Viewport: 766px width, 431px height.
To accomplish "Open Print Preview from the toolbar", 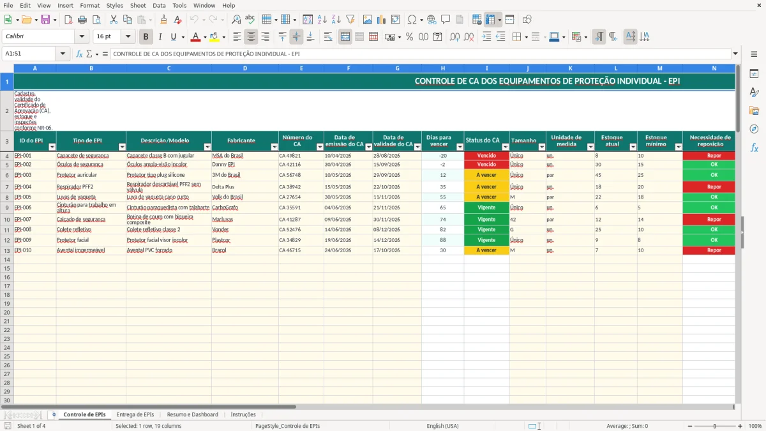I will [96, 20].
